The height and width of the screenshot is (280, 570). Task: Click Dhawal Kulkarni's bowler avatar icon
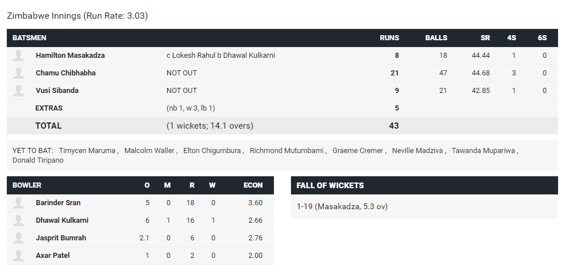[x=19, y=220]
